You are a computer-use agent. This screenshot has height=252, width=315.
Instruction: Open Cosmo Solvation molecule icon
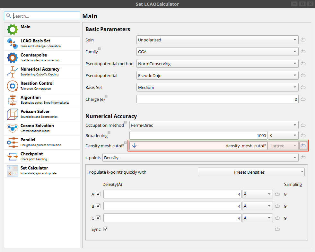tap(13, 128)
